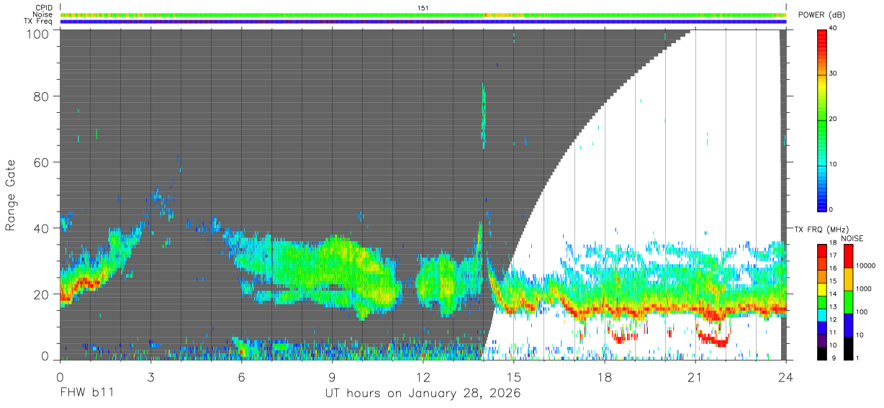The height and width of the screenshot is (408, 884).
Task: Click the "FHW b11" radar beam label
Action: [87, 394]
